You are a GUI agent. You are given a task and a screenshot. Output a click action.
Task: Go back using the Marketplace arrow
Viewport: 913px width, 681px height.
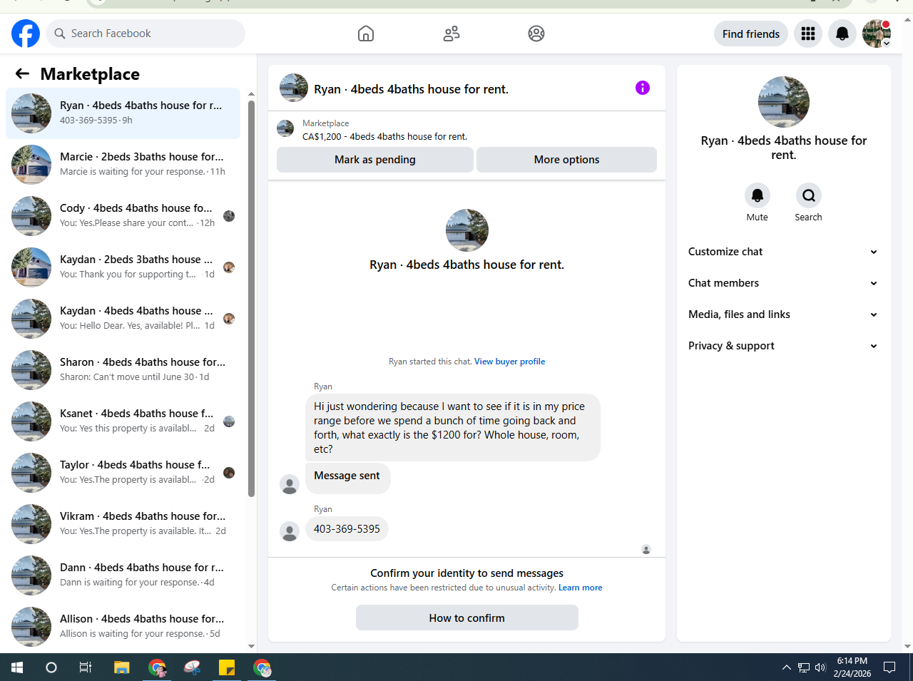tap(22, 73)
